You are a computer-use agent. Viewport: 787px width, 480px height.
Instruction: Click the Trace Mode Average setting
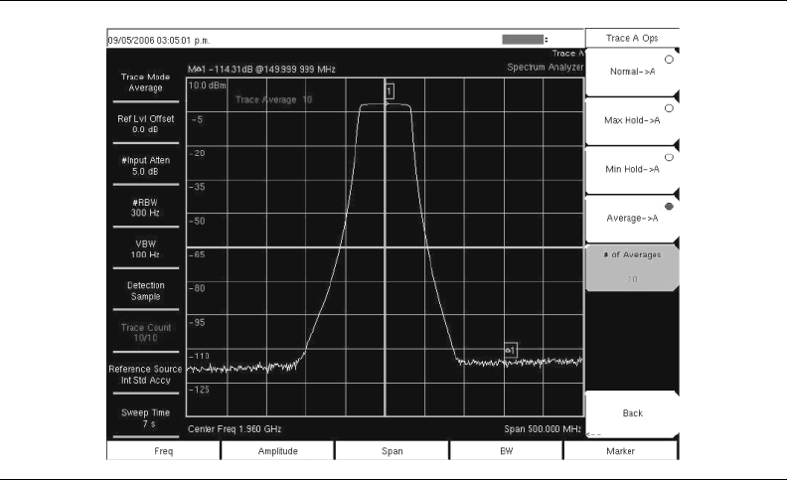145,82
